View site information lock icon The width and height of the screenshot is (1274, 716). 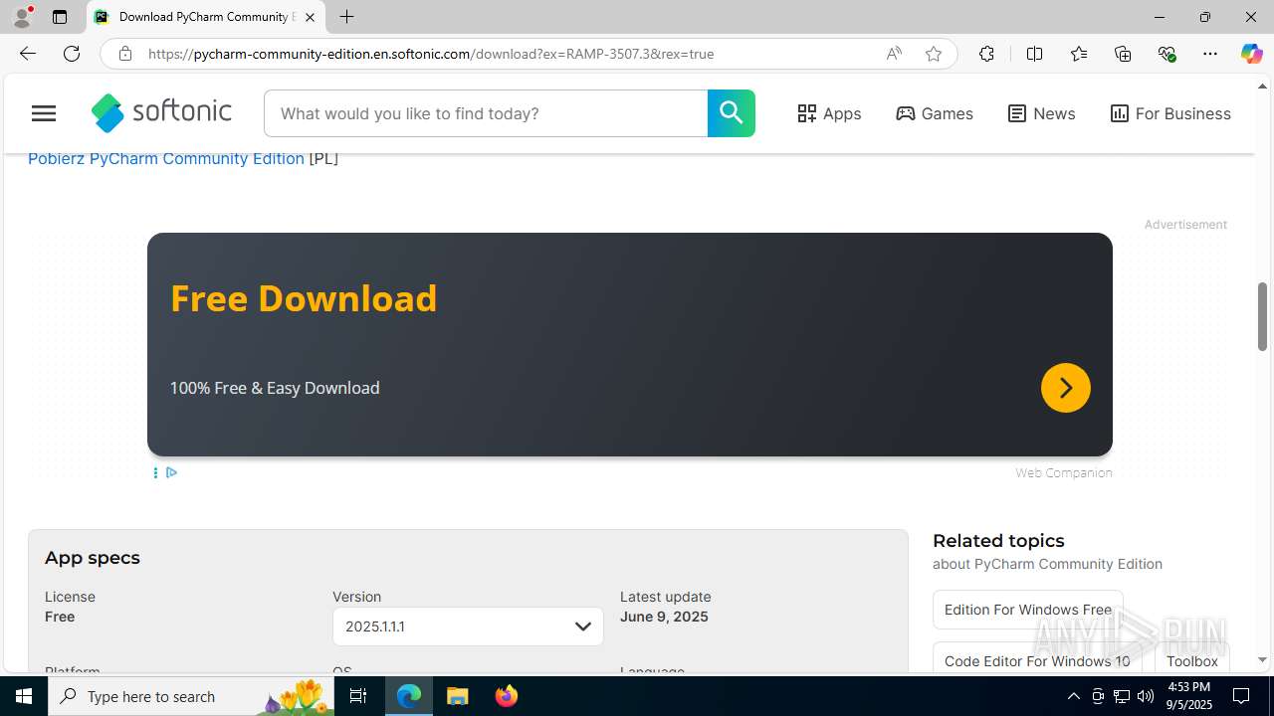(124, 54)
